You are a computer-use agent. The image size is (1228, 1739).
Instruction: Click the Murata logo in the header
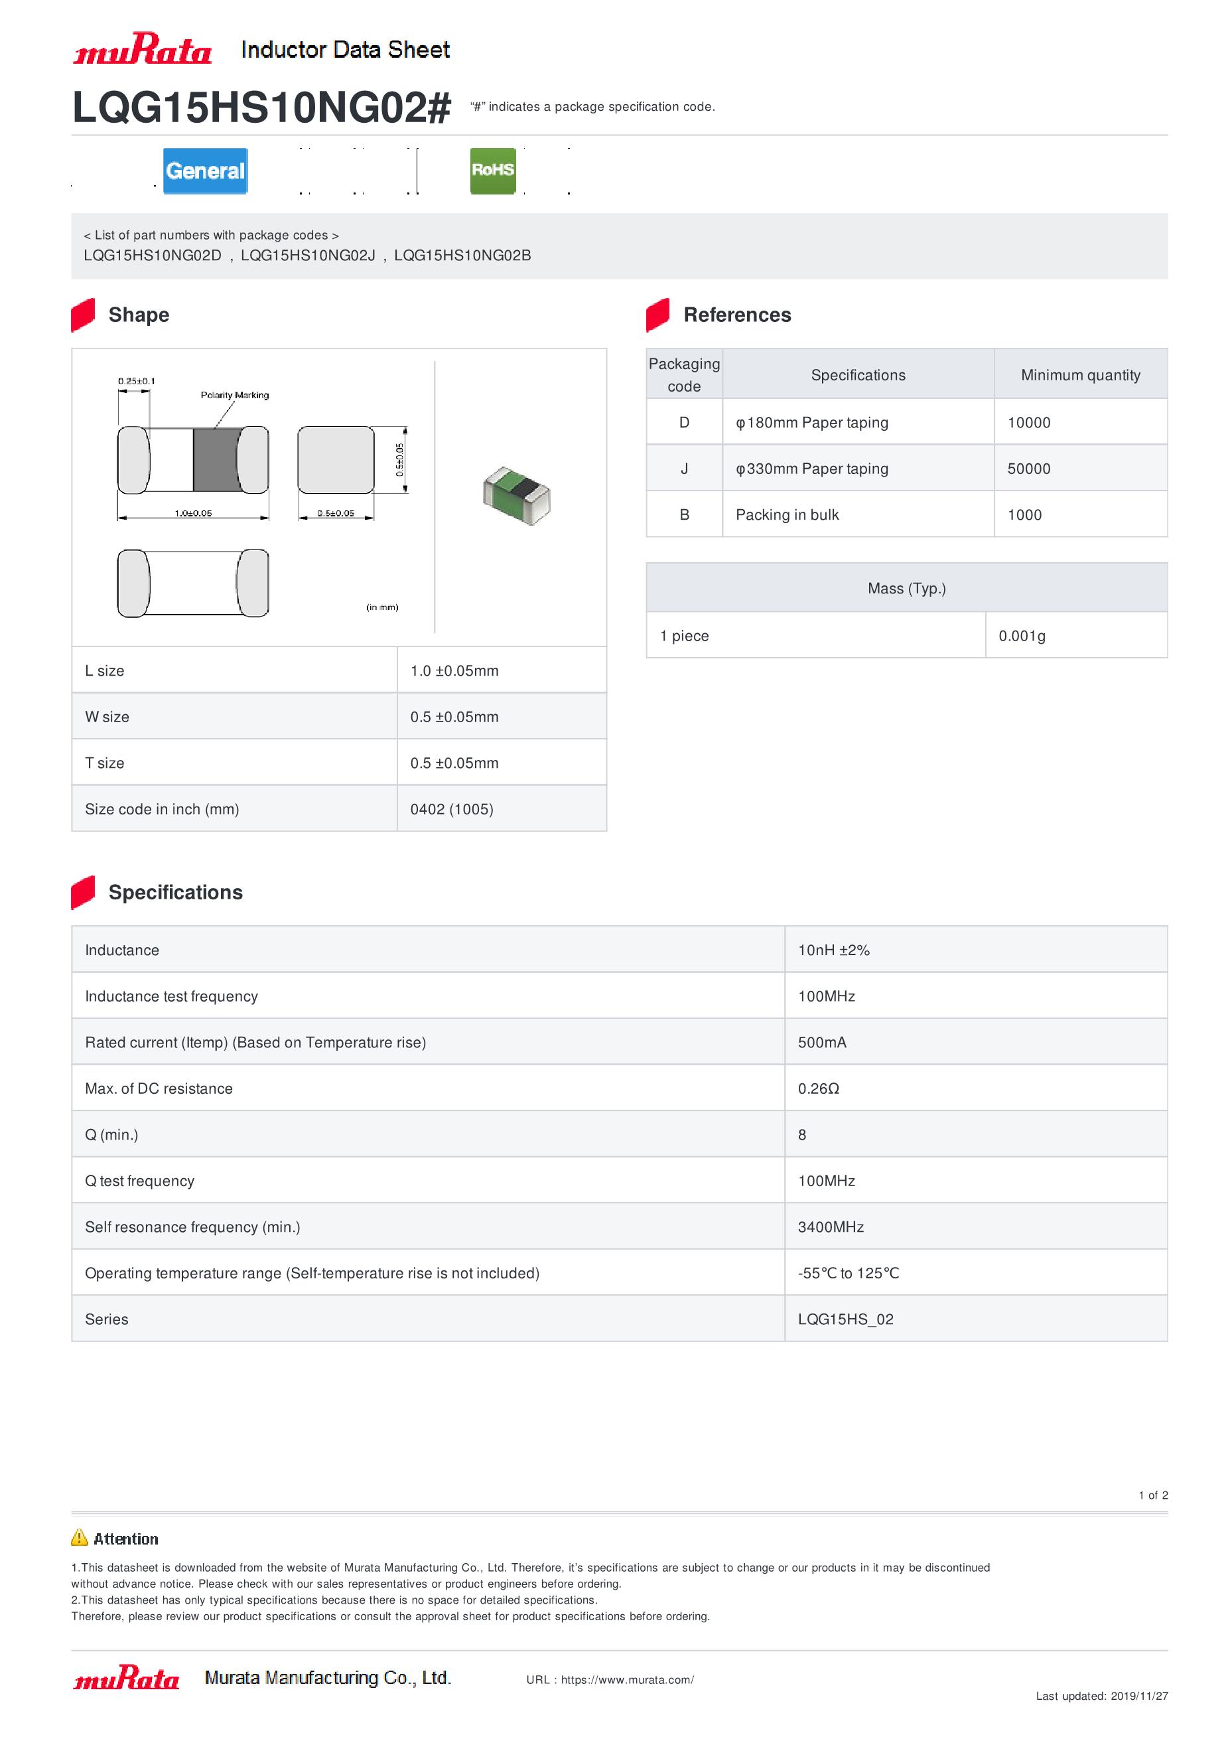point(141,48)
